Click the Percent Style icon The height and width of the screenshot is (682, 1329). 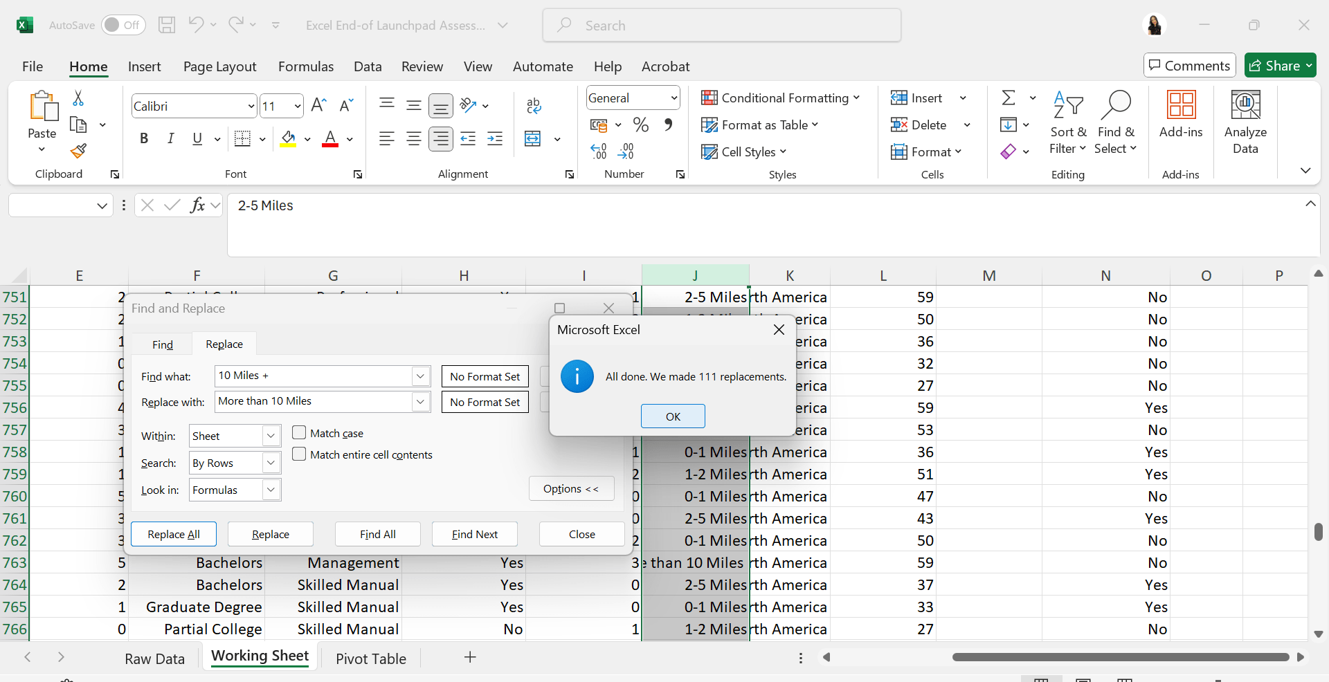pos(641,125)
